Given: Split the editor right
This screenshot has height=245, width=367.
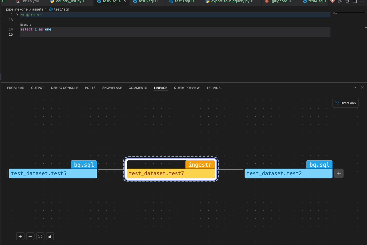Looking at the screenshot, I should (x=355, y=1).
